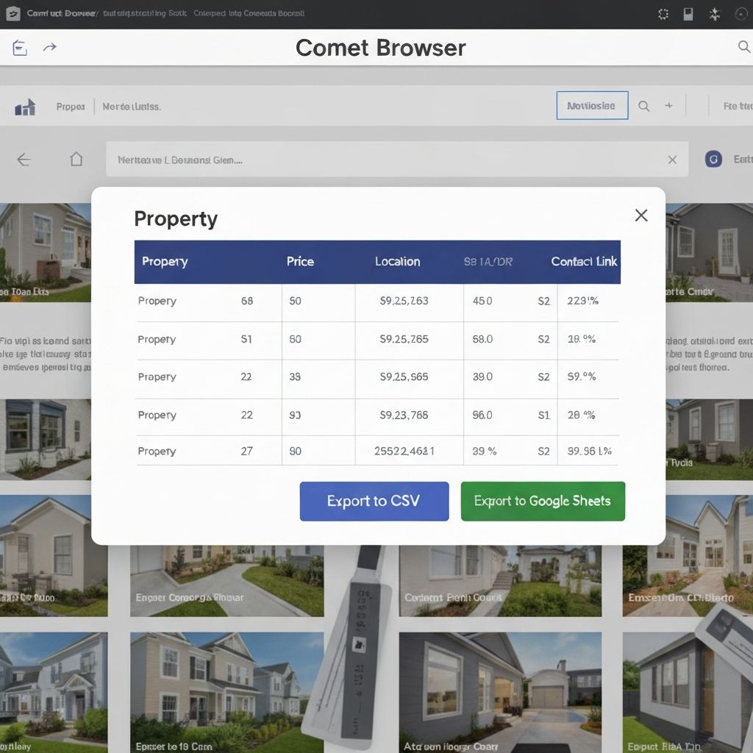The height and width of the screenshot is (753, 753).
Task: Select the Propery row numbered 68
Action: (377, 302)
